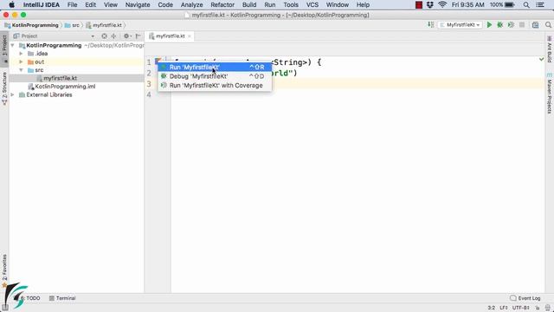Click the lock read-only status bar icon
The image size is (554, 312).
click(538, 308)
